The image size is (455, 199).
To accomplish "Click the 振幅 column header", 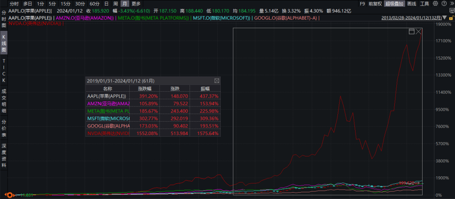I will (205, 89).
